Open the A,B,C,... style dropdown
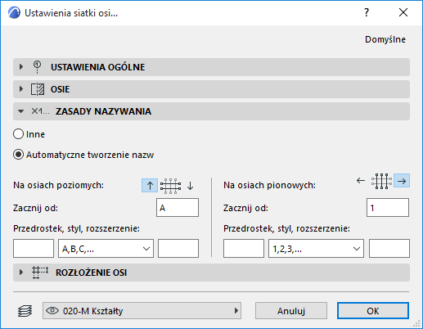 106,249
